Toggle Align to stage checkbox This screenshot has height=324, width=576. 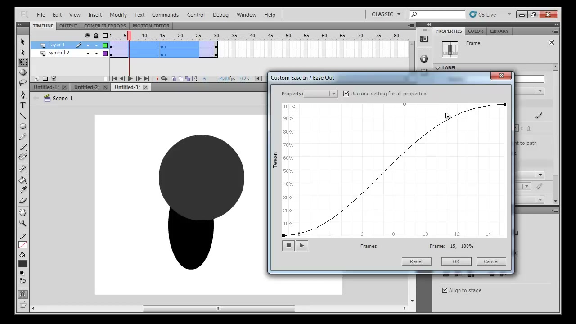pyautogui.click(x=445, y=290)
